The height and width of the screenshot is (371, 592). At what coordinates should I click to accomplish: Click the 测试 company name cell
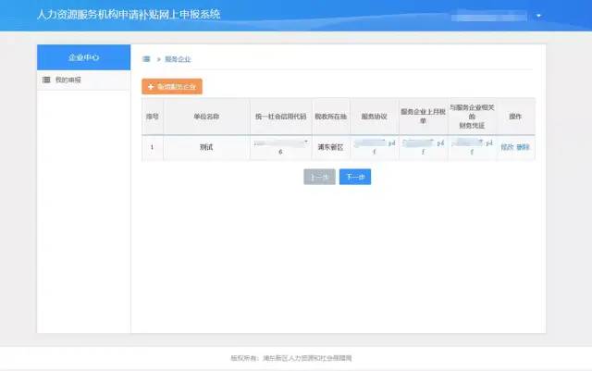point(206,147)
